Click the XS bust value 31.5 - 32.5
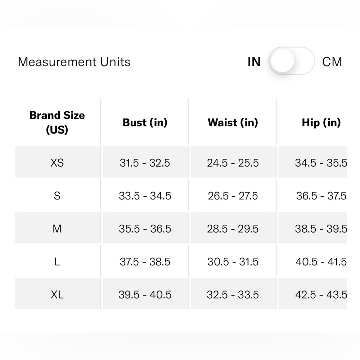 click(x=145, y=163)
